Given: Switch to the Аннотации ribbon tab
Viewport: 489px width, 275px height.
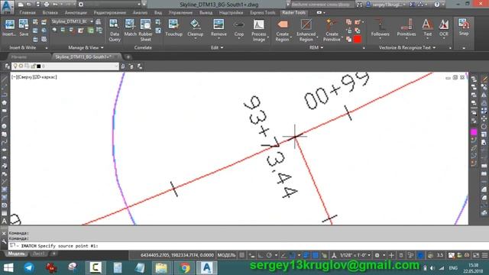Looking at the screenshot, I should click(x=76, y=13).
